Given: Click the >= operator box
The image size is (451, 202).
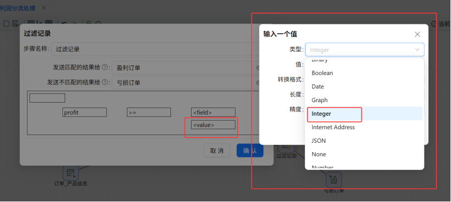Looking at the screenshot, I should click(x=149, y=112).
